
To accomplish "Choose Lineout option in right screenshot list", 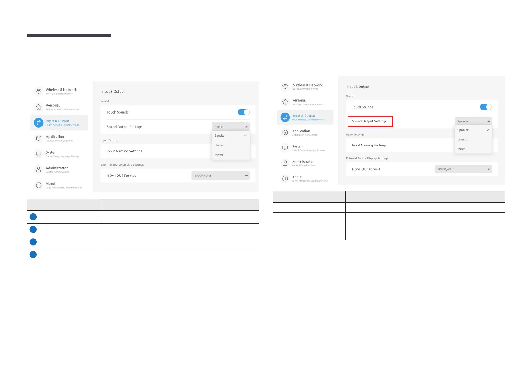I will [x=473, y=140].
